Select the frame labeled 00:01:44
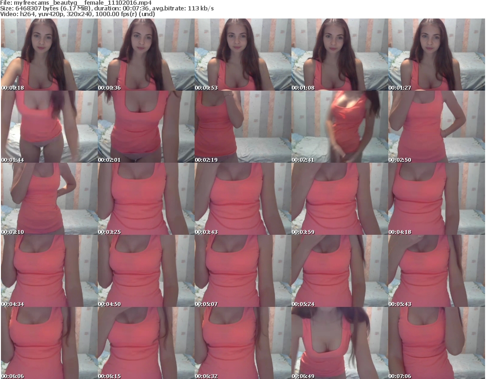Image resolution: width=486 pixels, height=379 pixels. pyautogui.click(x=49, y=127)
